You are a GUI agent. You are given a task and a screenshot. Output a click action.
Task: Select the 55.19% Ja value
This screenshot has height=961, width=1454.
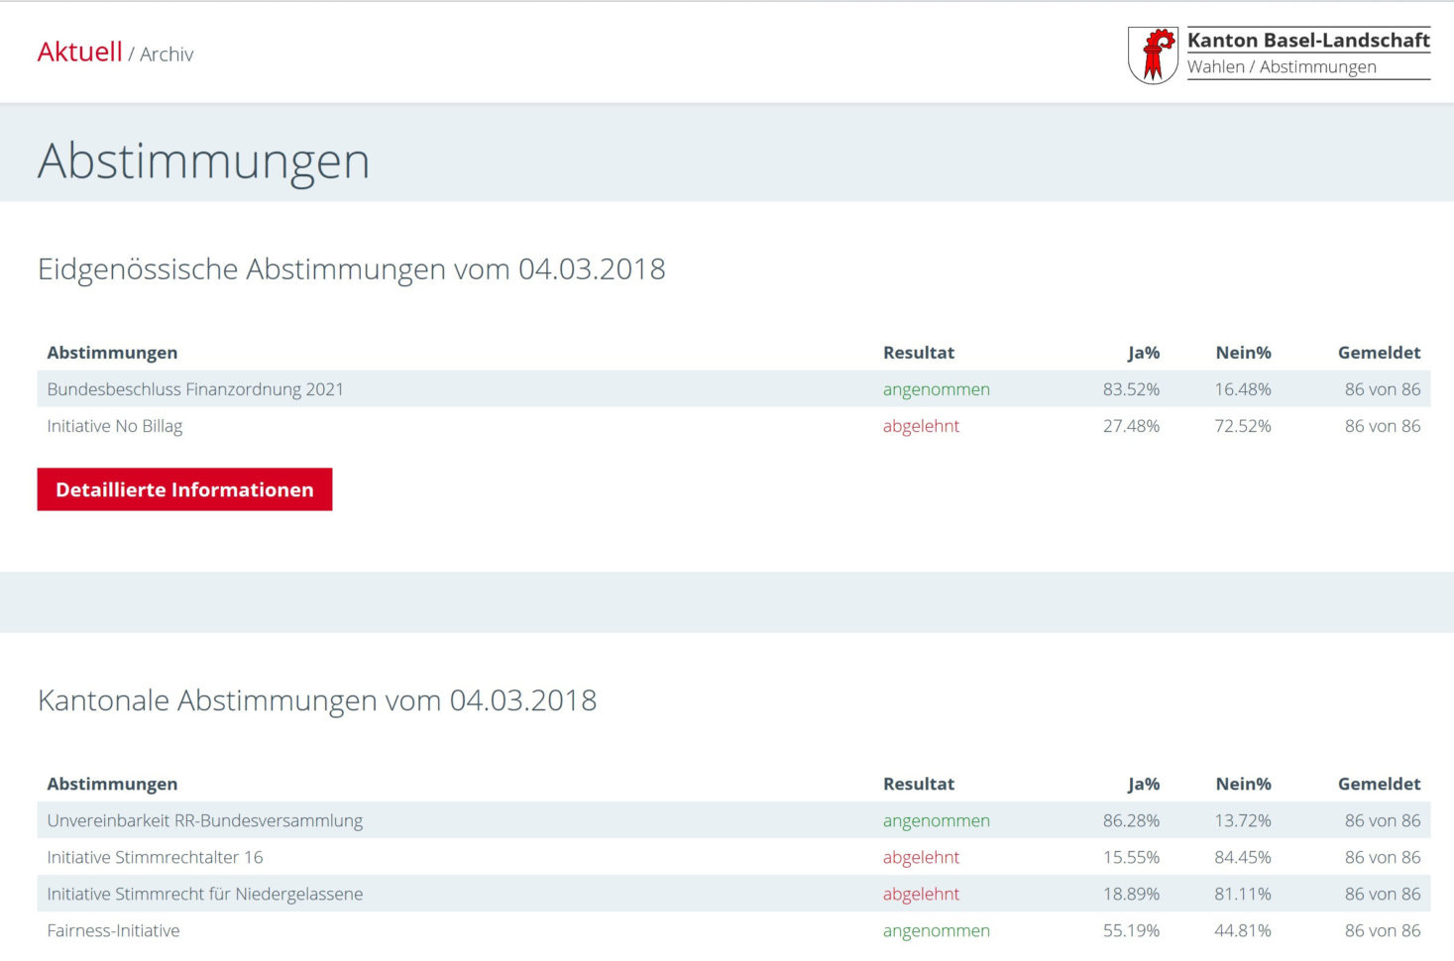tap(1131, 930)
